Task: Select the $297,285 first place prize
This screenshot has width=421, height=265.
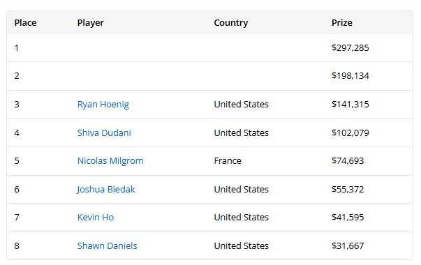Action: point(350,47)
